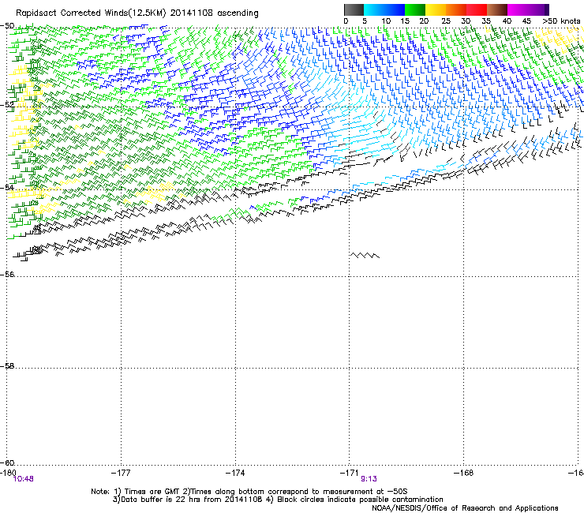Image resolution: width=584 pixels, height=513 pixels.
Task: Click the NOAA/NESDIS credit text
Action: pyautogui.click(x=465, y=508)
